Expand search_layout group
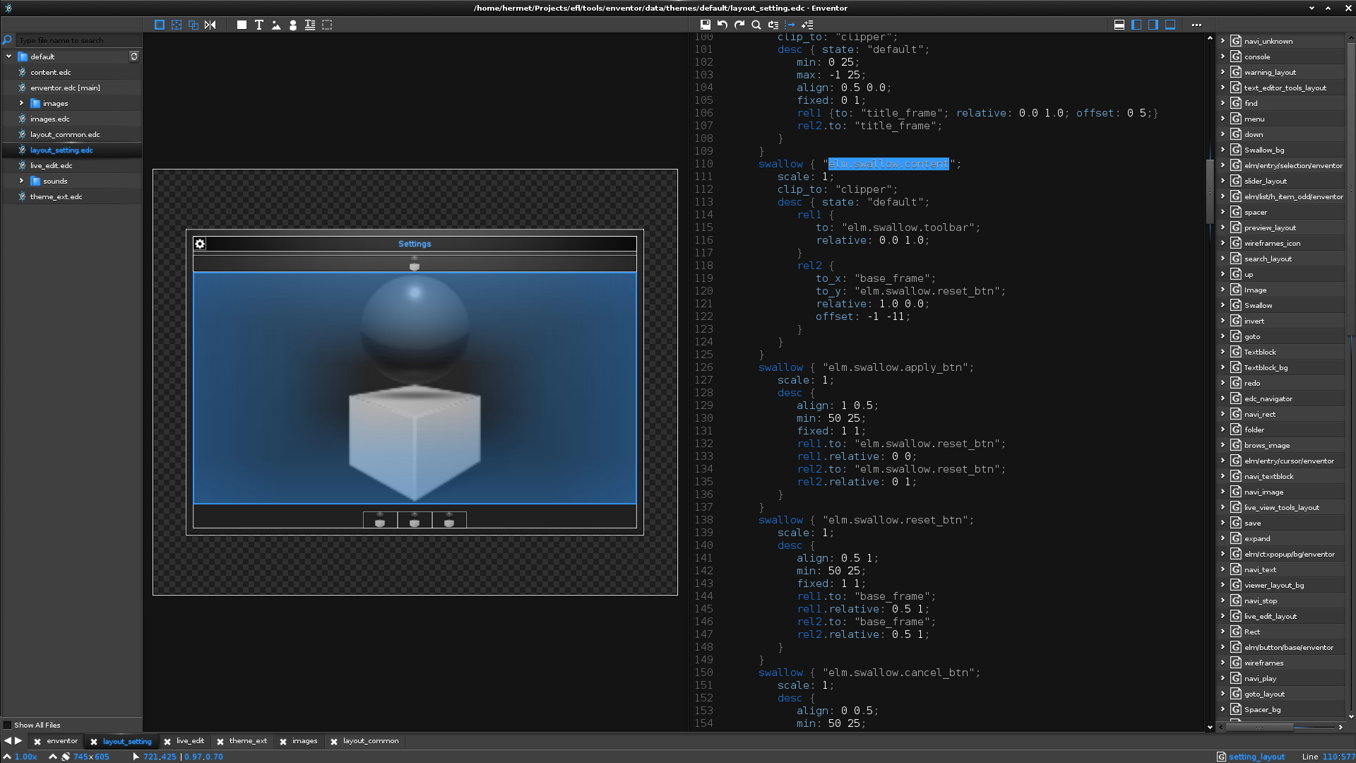1356x763 pixels. (1223, 259)
